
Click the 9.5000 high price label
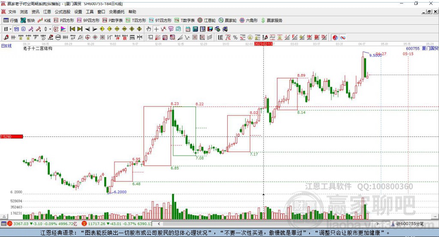coord(376,55)
